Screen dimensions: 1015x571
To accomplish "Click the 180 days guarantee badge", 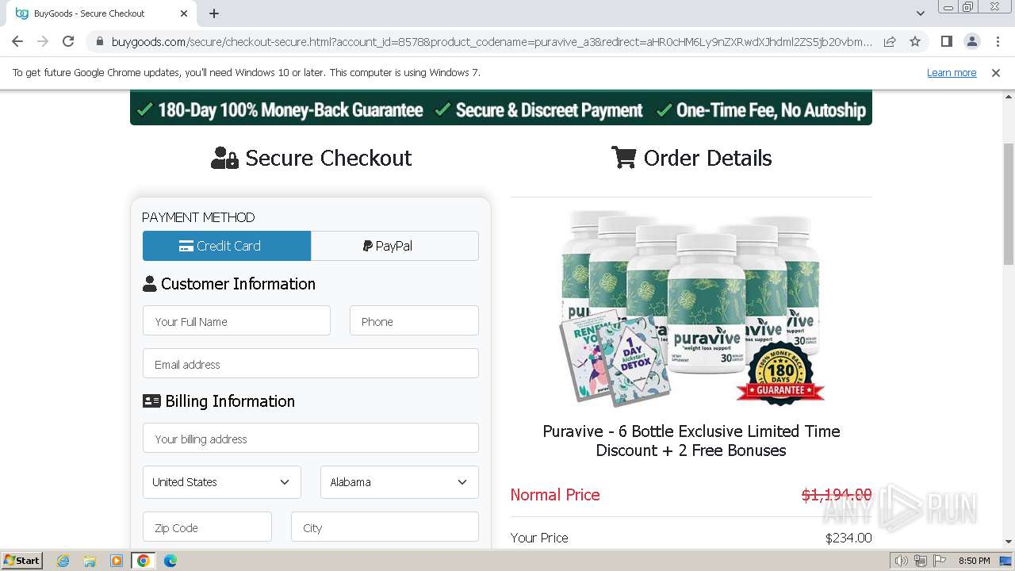I will pos(781,373).
